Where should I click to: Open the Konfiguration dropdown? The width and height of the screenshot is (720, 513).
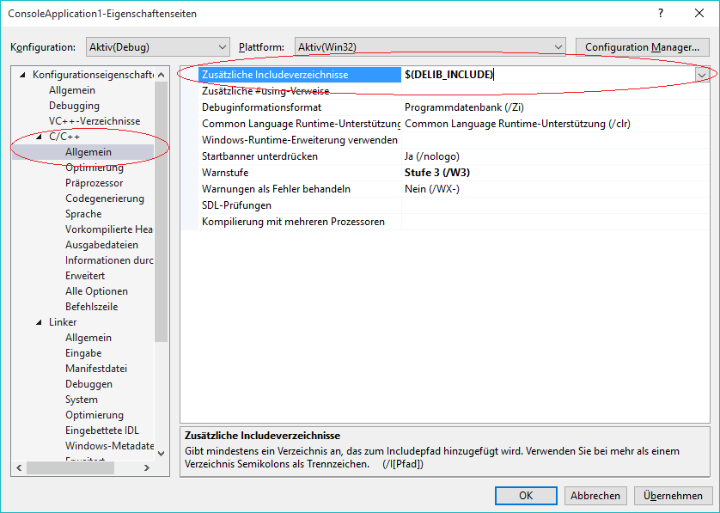click(x=157, y=47)
